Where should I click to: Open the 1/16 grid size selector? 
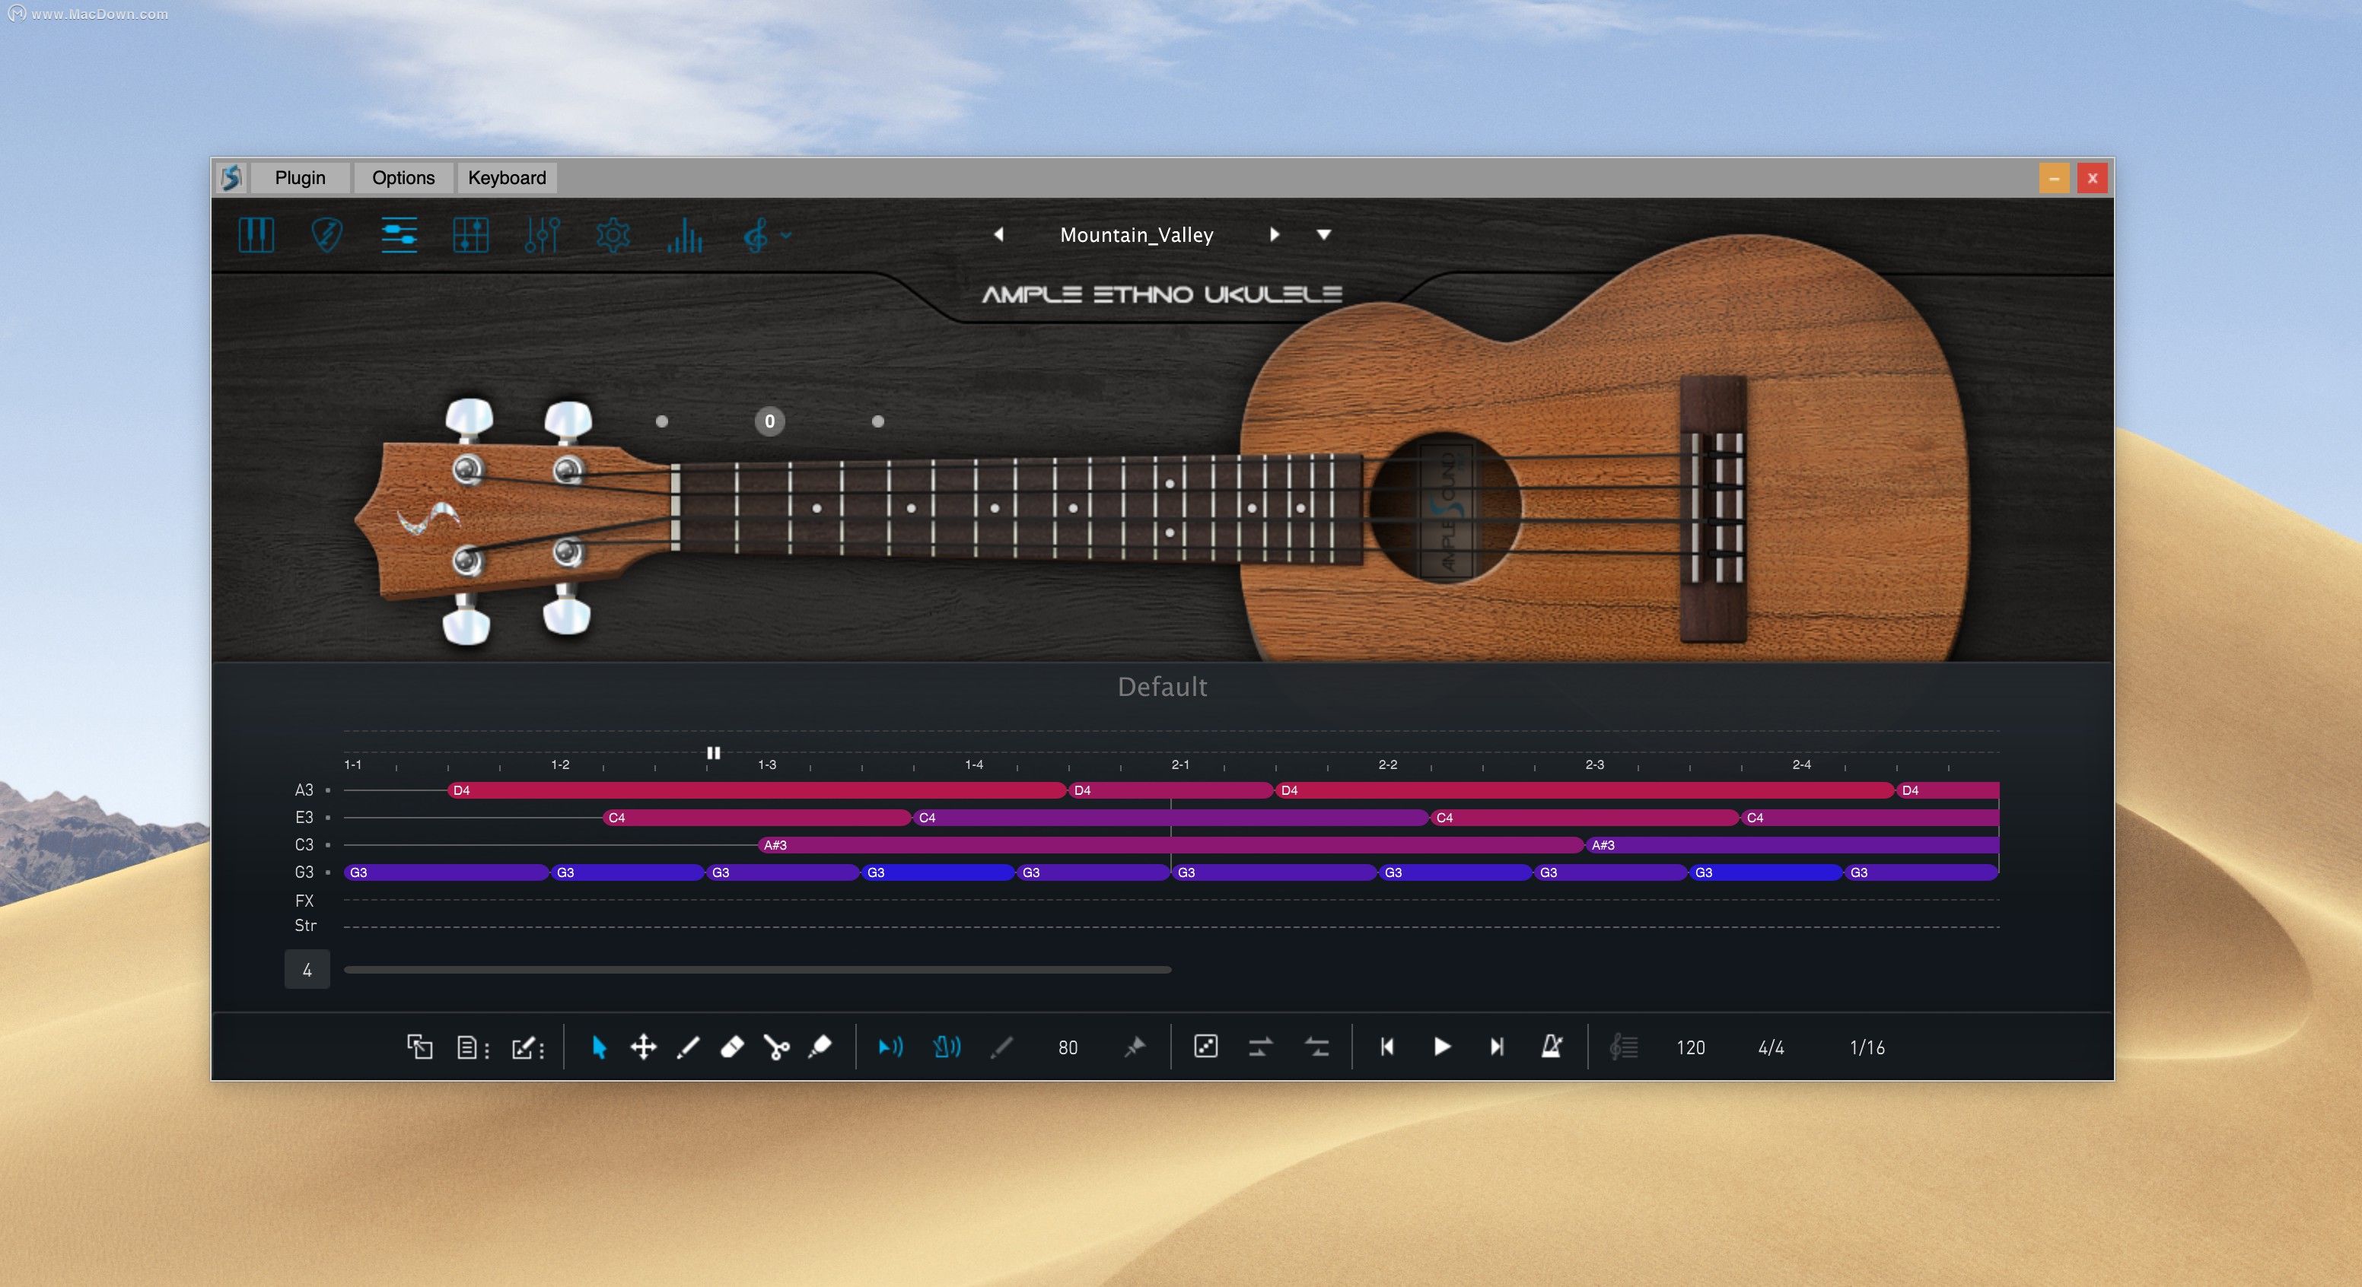pyautogui.click(x=1867, y=1047)
